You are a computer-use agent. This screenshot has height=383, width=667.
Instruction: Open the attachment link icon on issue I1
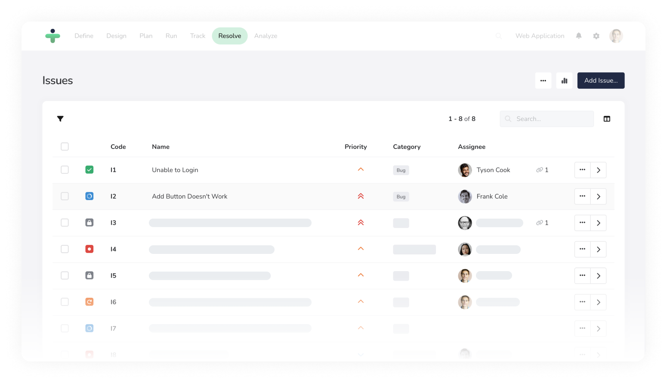coord(540,170)
